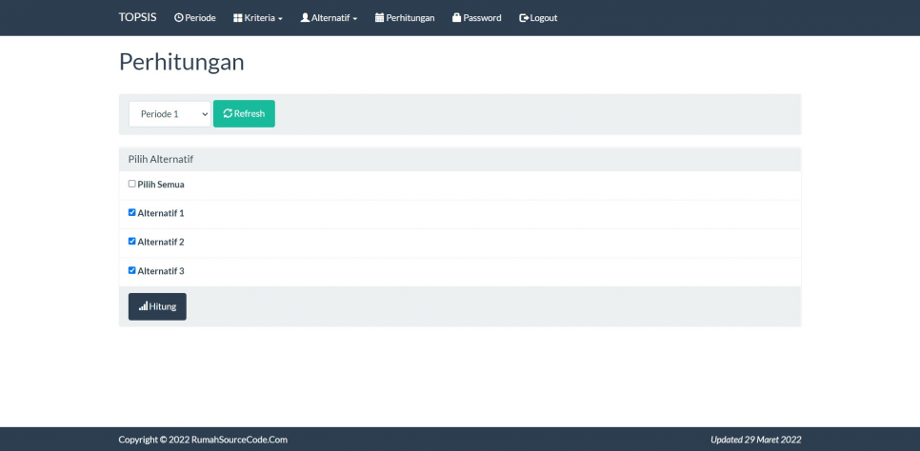
Task: Select the Logout text in navbar
Action: click(x=544, y=18)
